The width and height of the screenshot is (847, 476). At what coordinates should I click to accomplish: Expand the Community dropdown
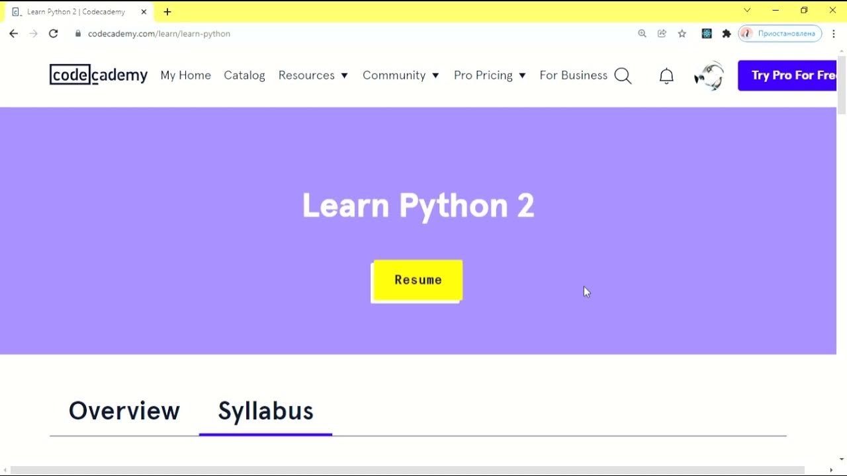[x=400, y=75]
